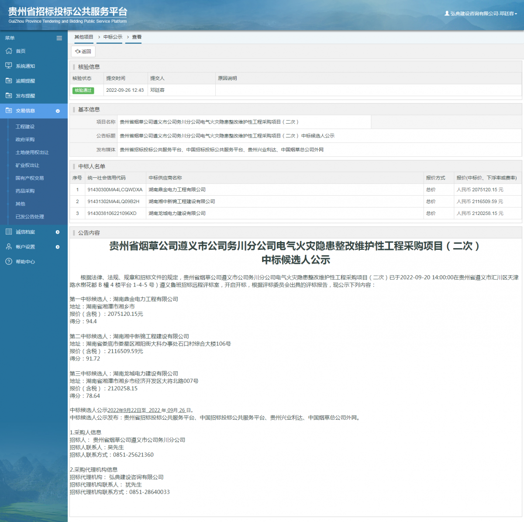
Task: Click the 中标公示 breadcrumb
Action: pyautogui.click(x=113, y=37)
